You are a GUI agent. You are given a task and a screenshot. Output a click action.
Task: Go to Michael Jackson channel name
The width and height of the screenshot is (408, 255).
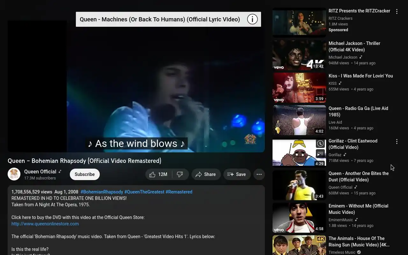click(x=343, y=57)
